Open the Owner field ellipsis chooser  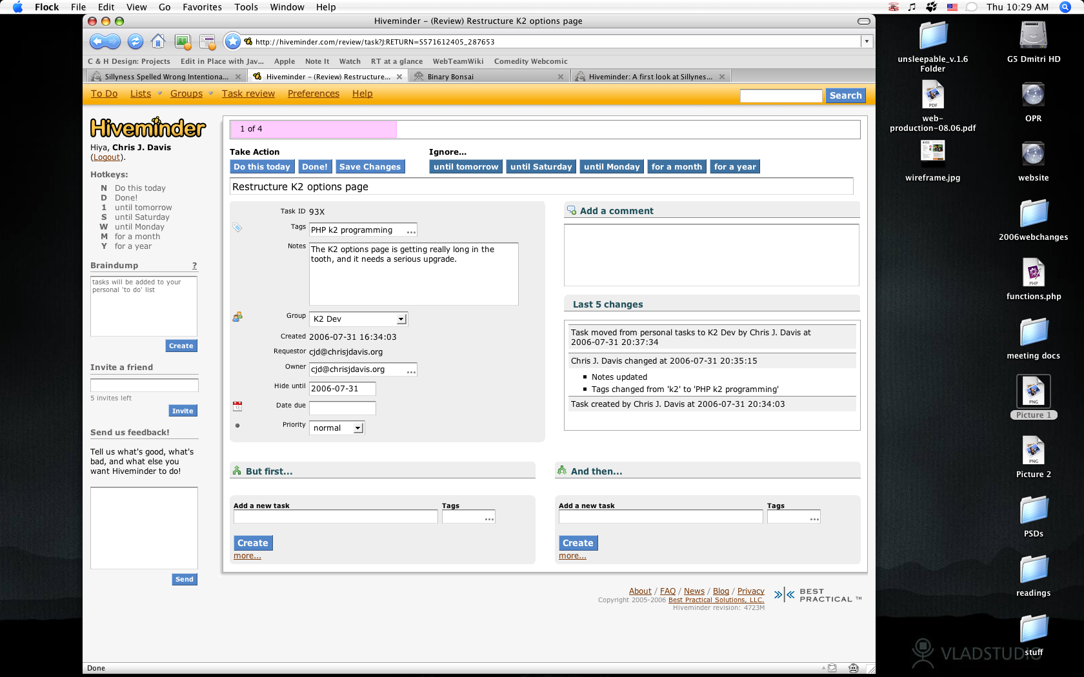(x=411, y=371)
